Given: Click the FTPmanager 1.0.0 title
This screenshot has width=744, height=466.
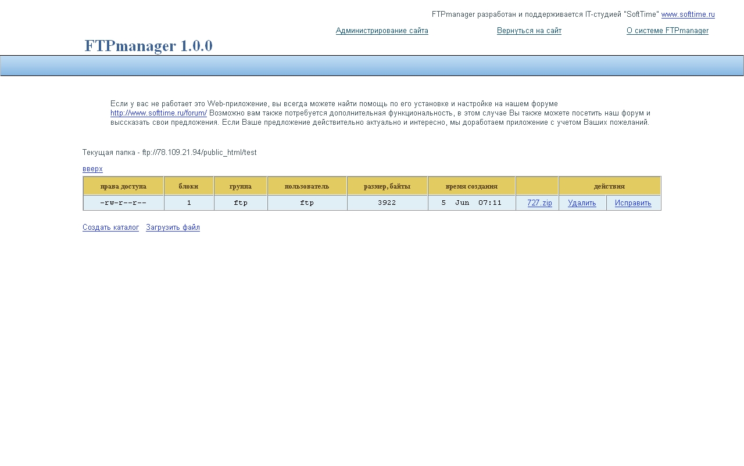Looking at the screenshot, I should (148, 46).
